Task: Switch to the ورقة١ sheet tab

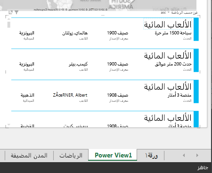Action: tap(151, 156)
